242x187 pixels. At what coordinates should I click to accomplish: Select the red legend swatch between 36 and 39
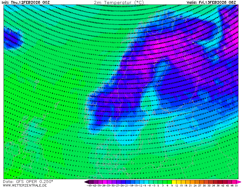215,182
